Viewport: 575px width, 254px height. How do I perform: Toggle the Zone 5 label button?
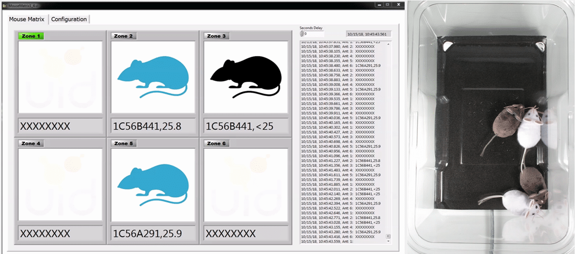click(x=123, y=143)
